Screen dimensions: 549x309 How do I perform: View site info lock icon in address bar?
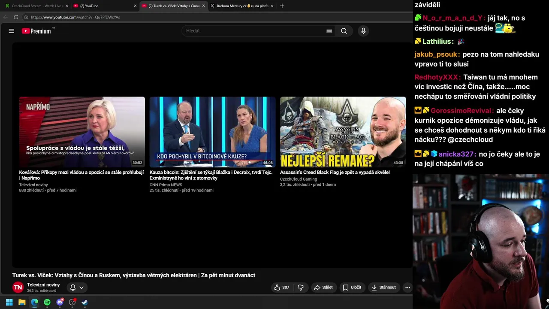click(x=26, y=17)
